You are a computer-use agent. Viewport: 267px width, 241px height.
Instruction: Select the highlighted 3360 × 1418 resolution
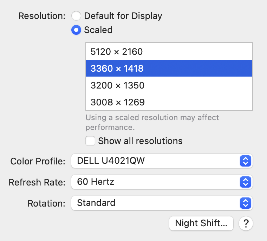pyautogui.click(x=169, y=68)
